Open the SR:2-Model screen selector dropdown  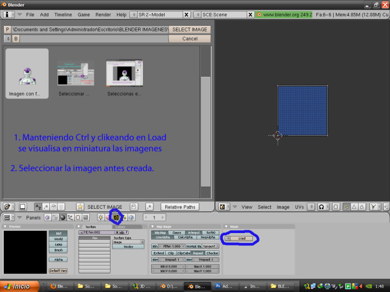134,15
